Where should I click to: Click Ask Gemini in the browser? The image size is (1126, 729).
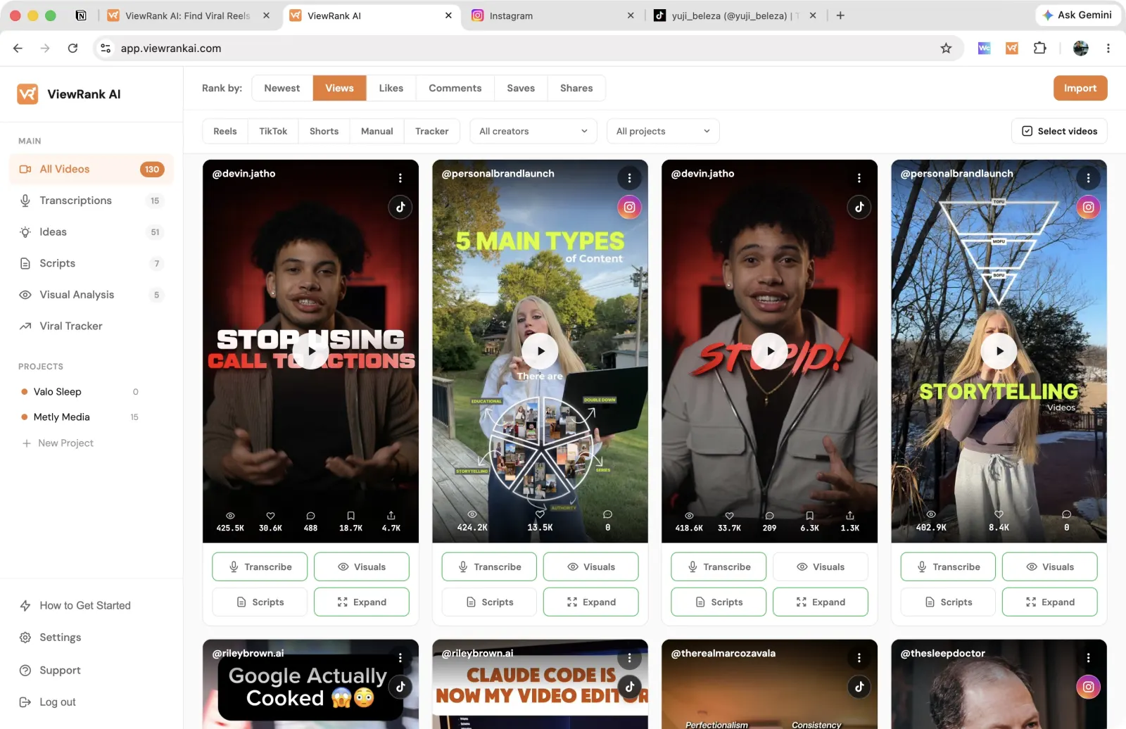(x=1077, y=15)
